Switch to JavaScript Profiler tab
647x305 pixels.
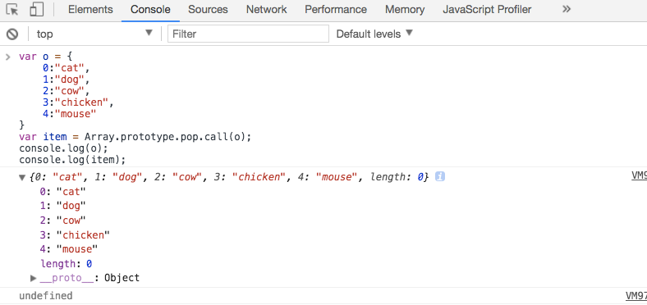pos(487,10)
